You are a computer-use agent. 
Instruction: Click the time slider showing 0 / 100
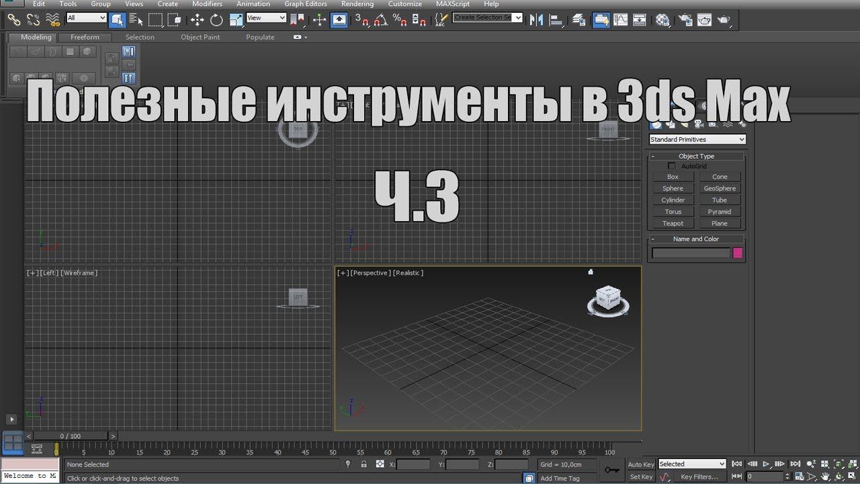pyautogui.click(x=71, y=436)
